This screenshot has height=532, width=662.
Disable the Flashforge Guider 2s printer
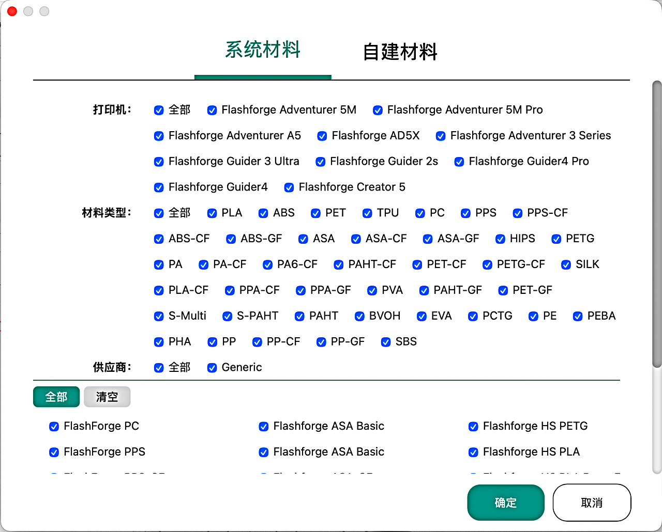tap(321, 162)
